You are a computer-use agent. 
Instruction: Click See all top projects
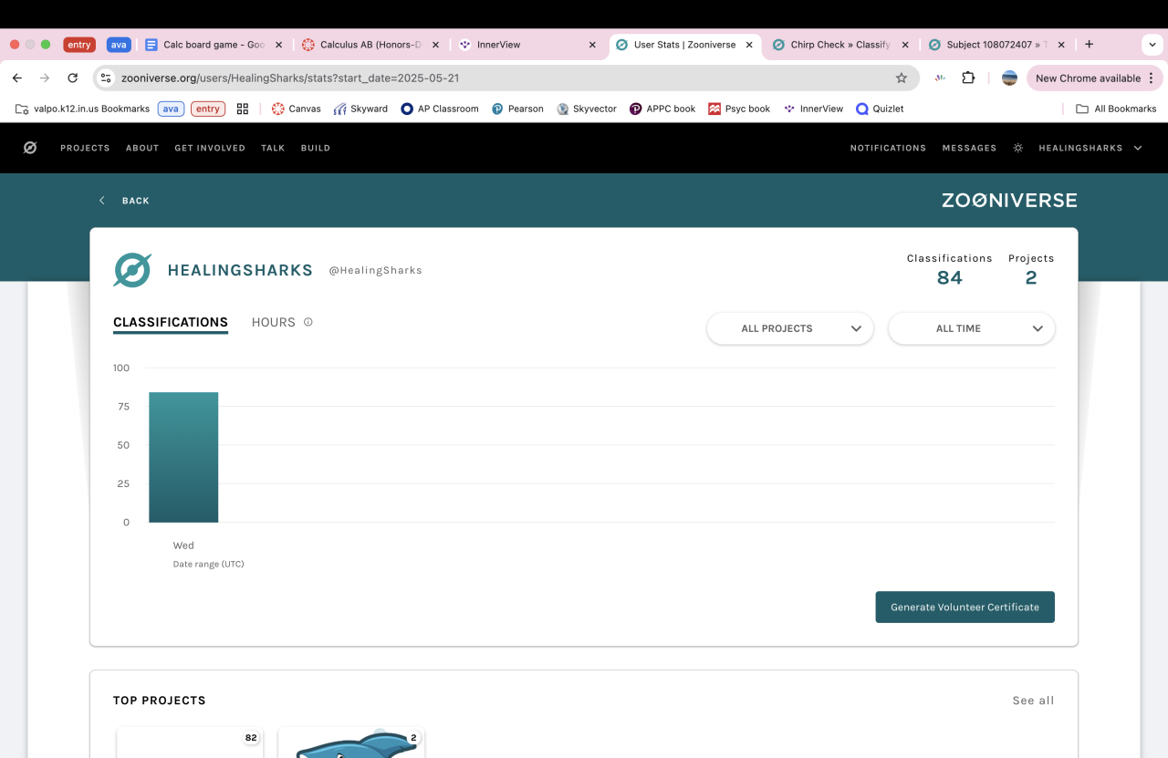click(1033, 701)
